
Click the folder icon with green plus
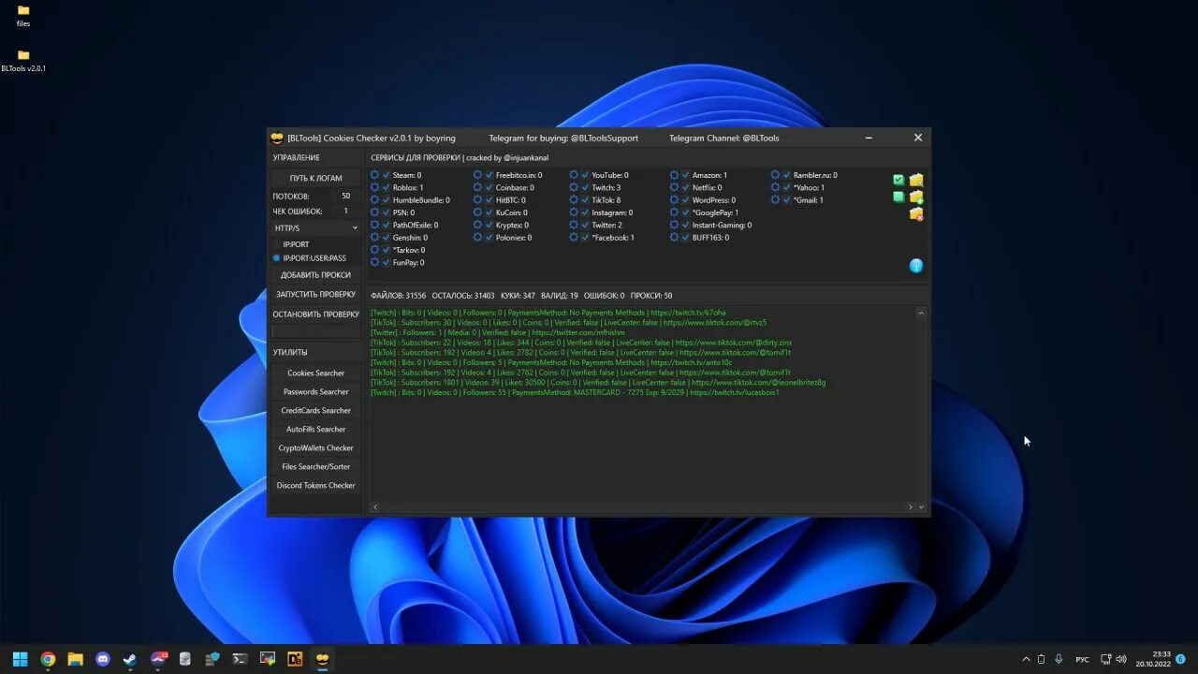pos(916,197)
